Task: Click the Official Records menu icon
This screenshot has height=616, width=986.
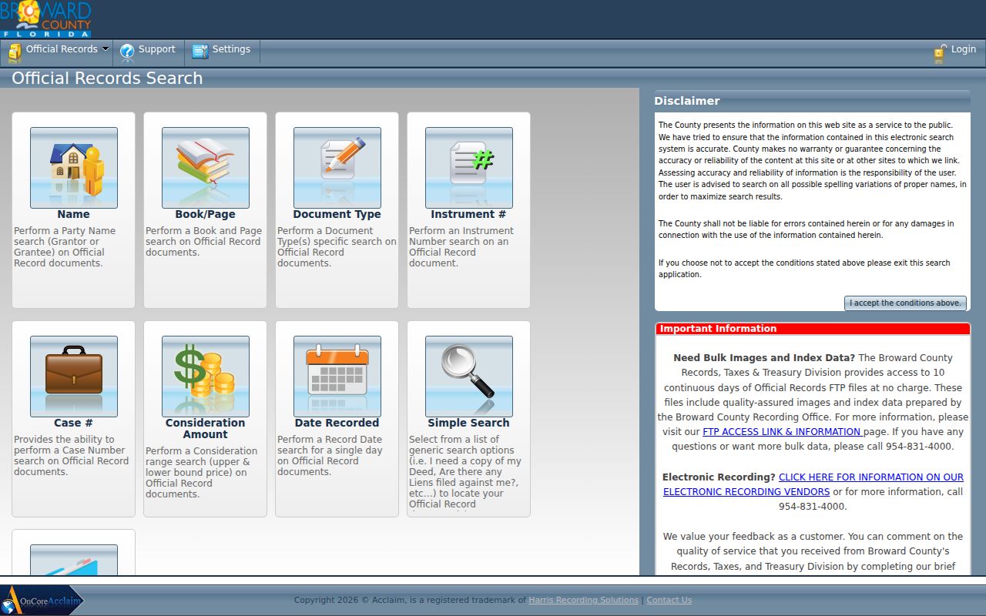Action: pyautogui.click(x=15, y=52)
